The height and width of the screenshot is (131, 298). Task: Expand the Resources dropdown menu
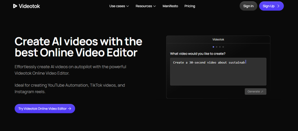coord(146,6)
